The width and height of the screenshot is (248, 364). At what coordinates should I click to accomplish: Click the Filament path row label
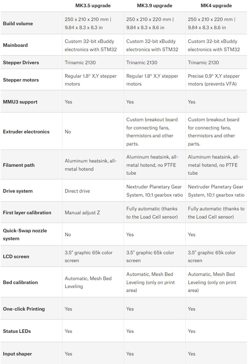coord(19,165)
